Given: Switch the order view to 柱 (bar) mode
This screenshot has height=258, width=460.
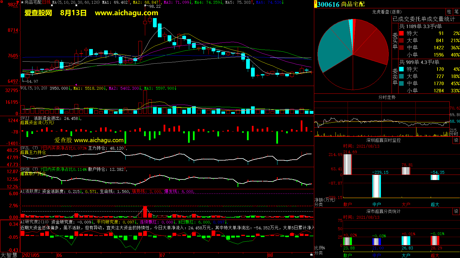Looking at the screenshot, I should (449, 11).
